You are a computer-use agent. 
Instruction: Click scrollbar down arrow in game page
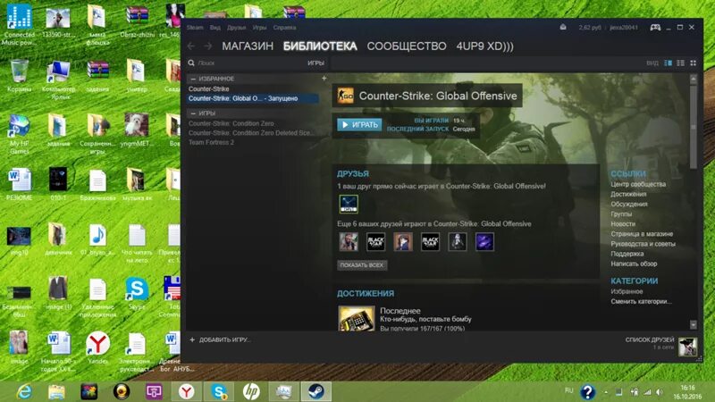tap(694, 324)
